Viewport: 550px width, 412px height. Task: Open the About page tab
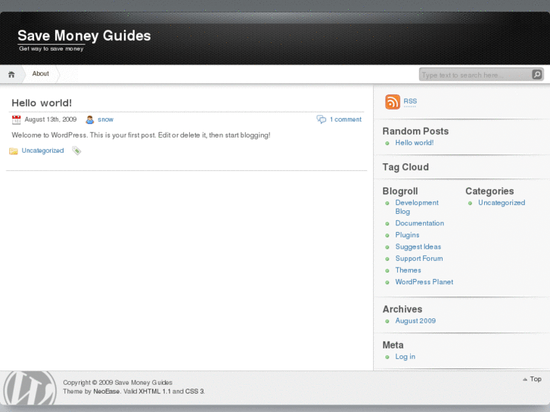41,73
